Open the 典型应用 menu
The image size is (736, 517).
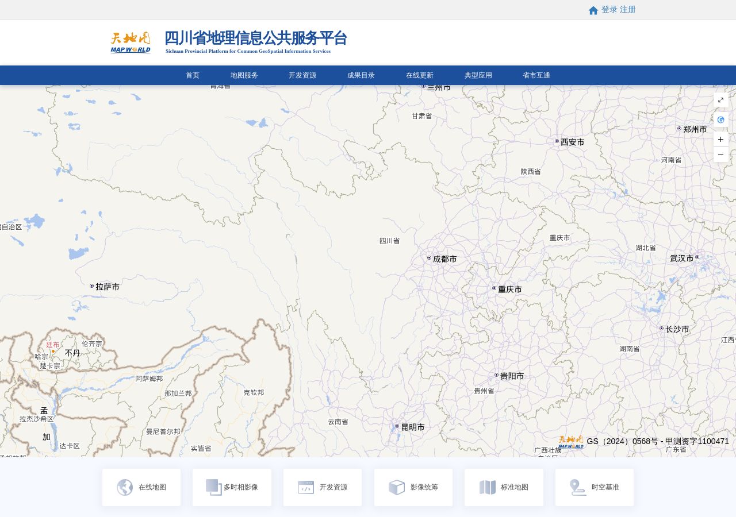[478, 75]
